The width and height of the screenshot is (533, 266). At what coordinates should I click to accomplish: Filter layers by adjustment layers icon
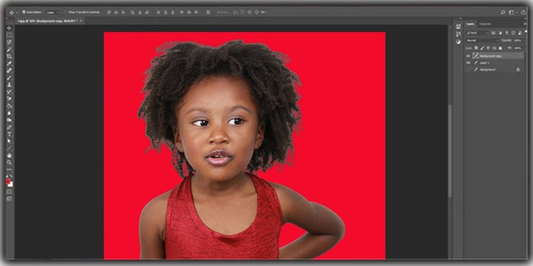point(501,33)
